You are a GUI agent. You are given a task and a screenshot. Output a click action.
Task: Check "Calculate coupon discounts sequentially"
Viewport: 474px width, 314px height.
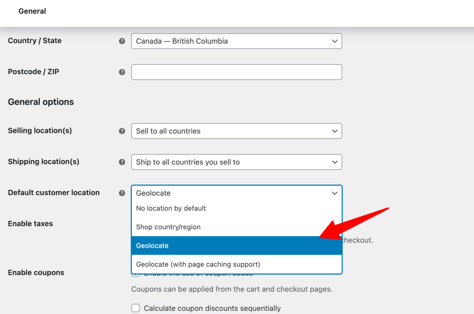135,308
